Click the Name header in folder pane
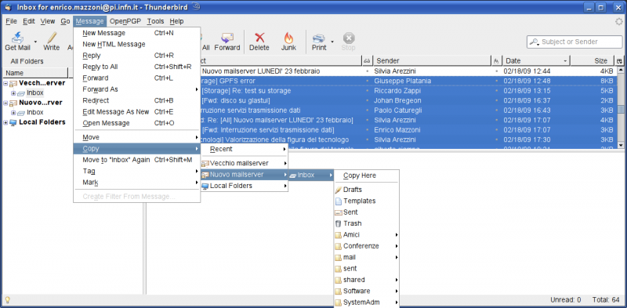 [x=35, y=73]
